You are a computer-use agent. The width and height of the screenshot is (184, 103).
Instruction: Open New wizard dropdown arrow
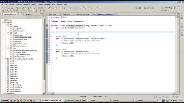pyautogui.click(x=6, y=8)
